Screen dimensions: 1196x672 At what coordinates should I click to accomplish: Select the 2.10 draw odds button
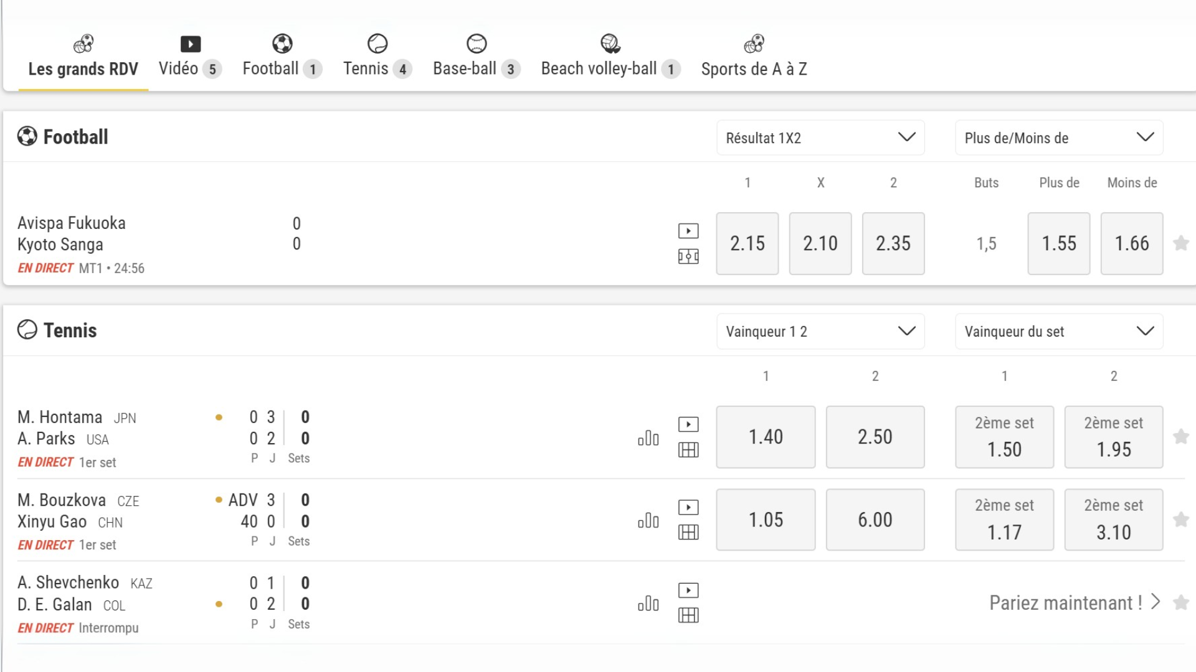[x=820, y=243]
